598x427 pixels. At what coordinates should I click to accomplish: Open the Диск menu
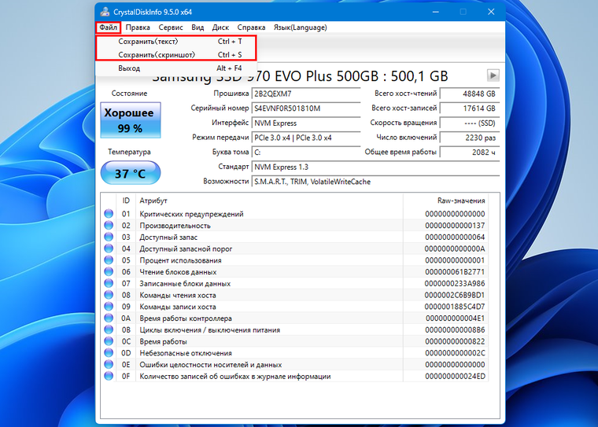pos(220,28)
